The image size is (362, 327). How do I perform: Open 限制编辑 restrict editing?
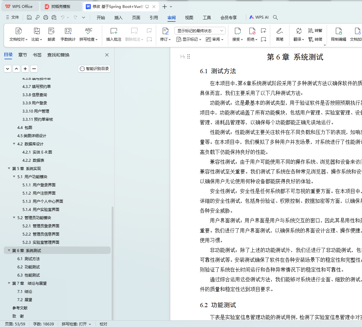click(338, 34)
